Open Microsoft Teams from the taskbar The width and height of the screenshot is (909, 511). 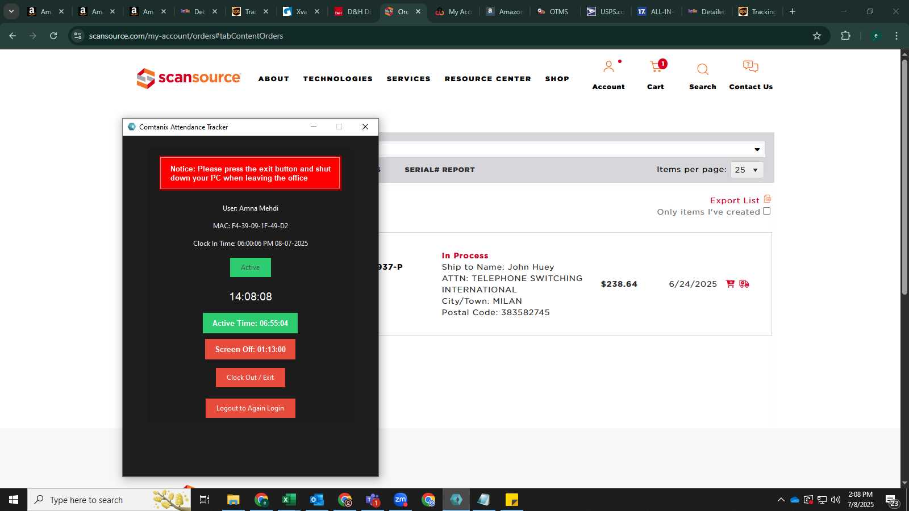[x=373, y=500]
